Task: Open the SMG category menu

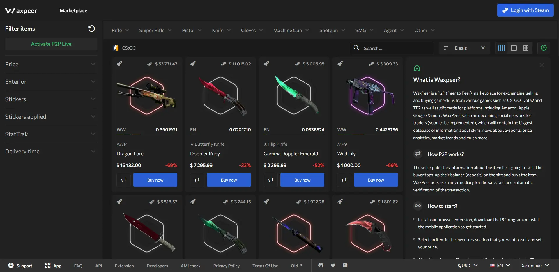Action: (365, 30)
